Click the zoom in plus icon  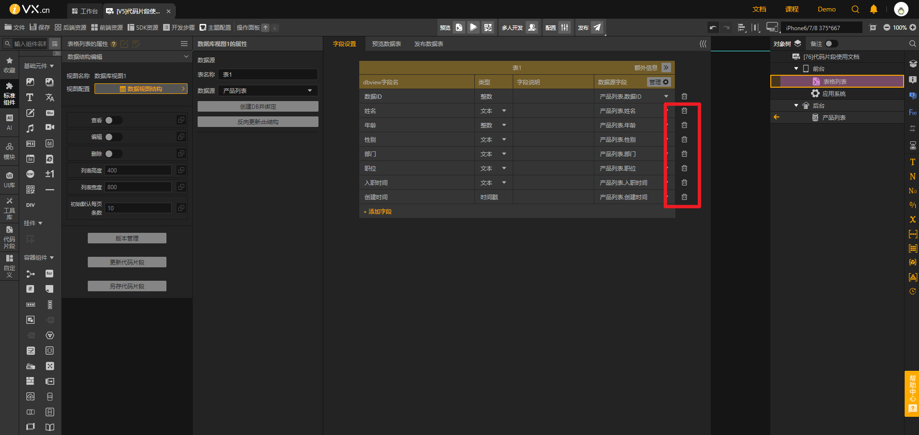pyautogui.click(x=913, y=28)
